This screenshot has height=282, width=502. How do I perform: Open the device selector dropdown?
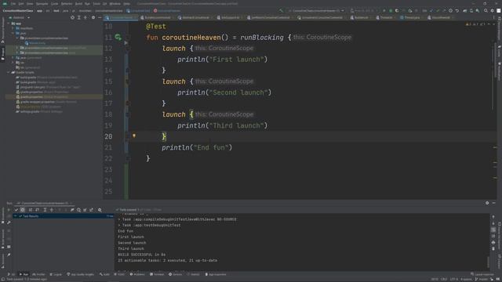coord(364,10)
